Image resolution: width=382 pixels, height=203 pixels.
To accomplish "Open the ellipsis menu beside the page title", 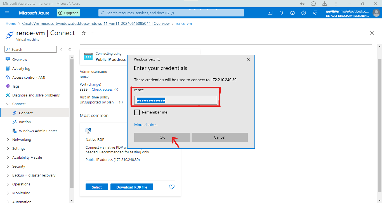I will pos(93,33).
